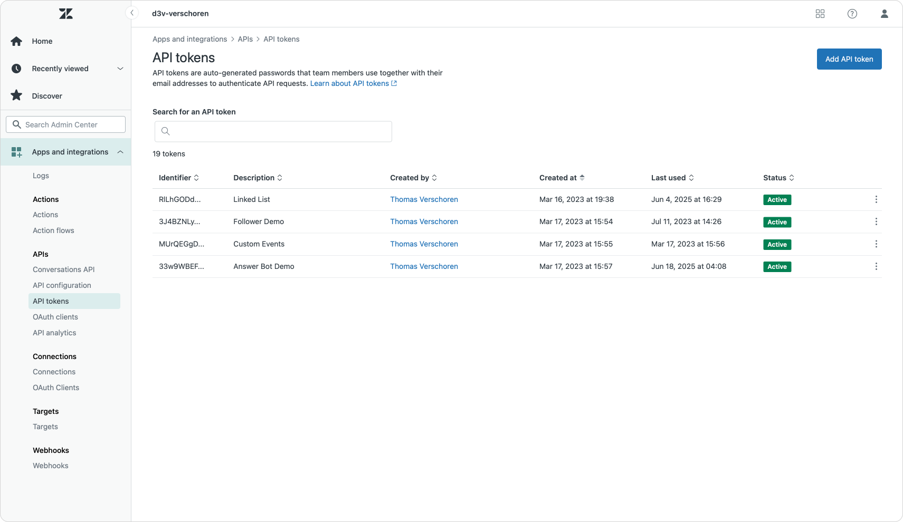Click the Custom Events description
Image resolution: width=903 pixels, height=522 pixels.
point(259,244)
